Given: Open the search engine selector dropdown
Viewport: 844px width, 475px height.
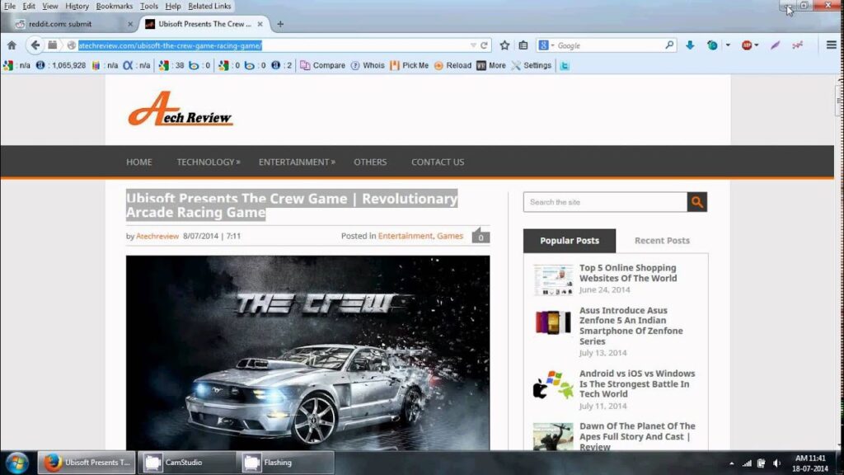Looking at the screenshot, I should pyautogui.click(x=552, y=46).
